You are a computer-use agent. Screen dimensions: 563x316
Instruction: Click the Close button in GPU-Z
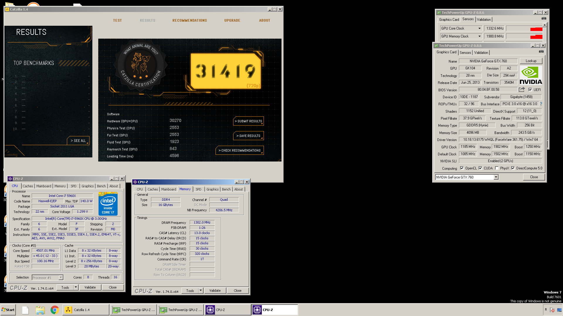[x=534, y=177]
